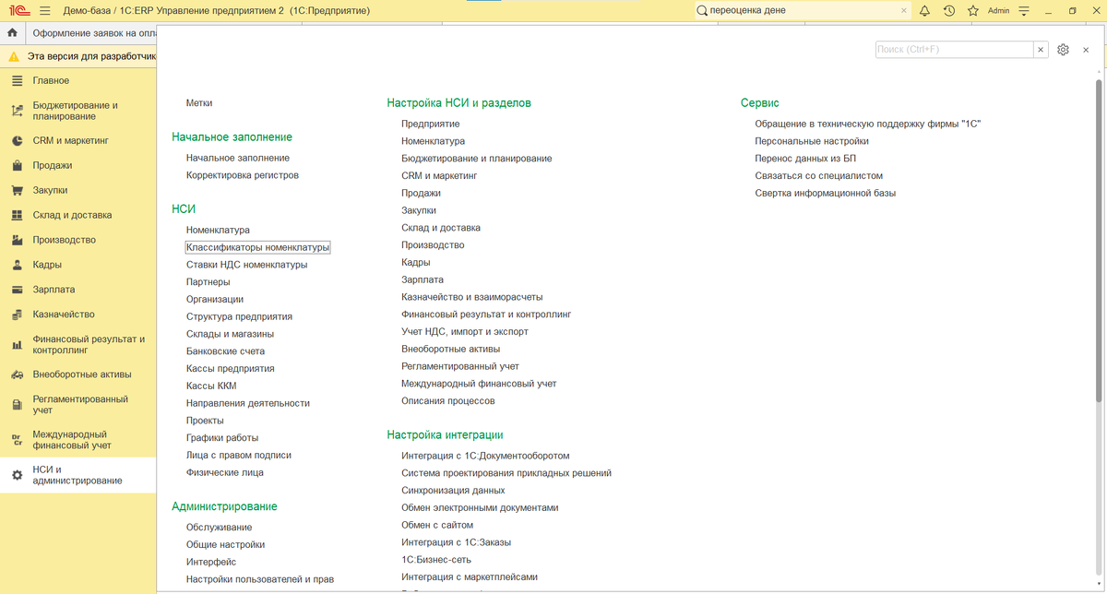Open Склады и магазины
The width and height of the screenshot is (1107, 594).
coord(230,334)
